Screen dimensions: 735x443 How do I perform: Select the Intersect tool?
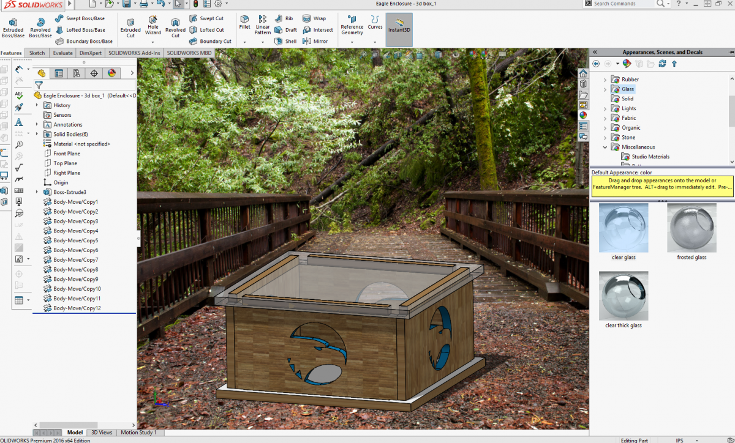pyautogui.click(x=318, y=29)
